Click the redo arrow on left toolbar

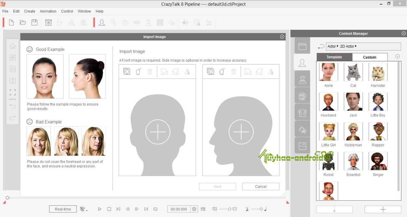(13, 118)
